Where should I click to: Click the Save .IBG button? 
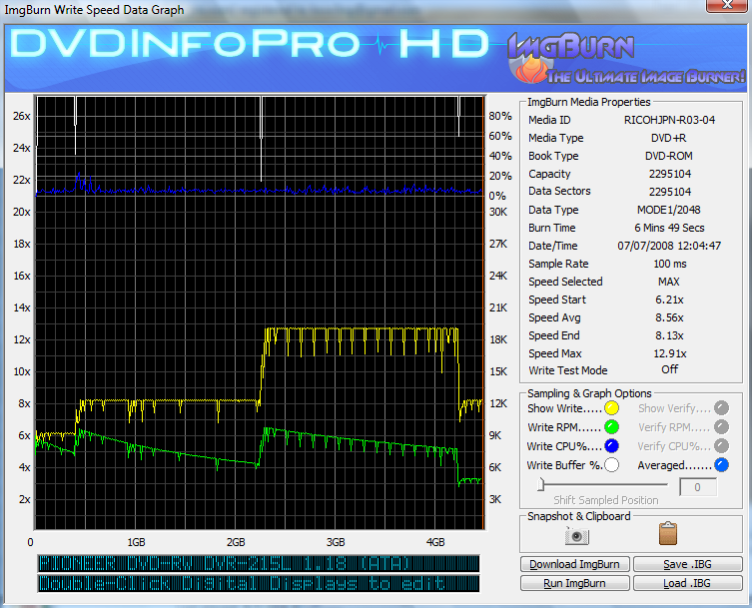688,564
